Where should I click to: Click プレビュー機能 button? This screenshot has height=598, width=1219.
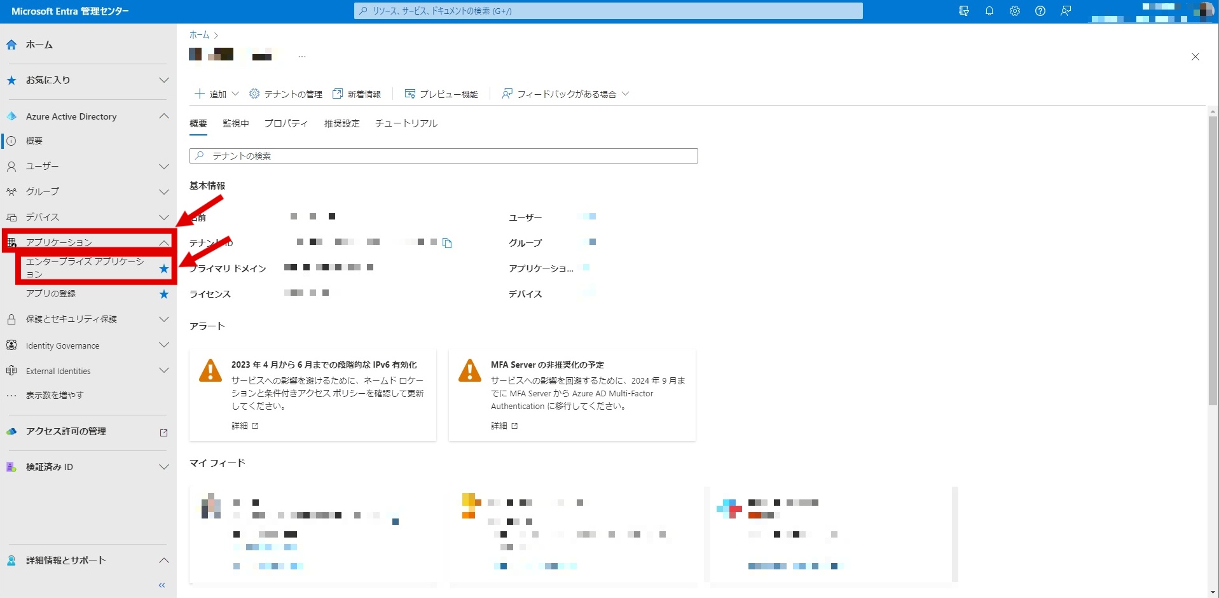point(441,94)
